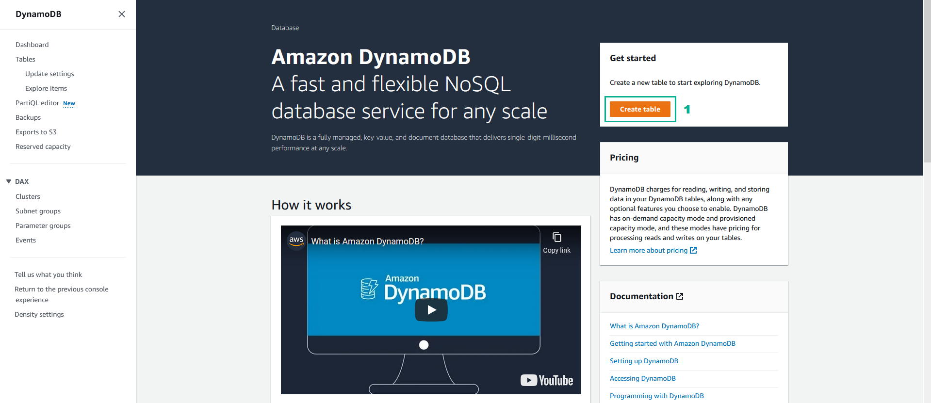The width and height of the screenshot is (931, 403).
Task: Click the Copy link icon on video
Action: pos(557,238)
